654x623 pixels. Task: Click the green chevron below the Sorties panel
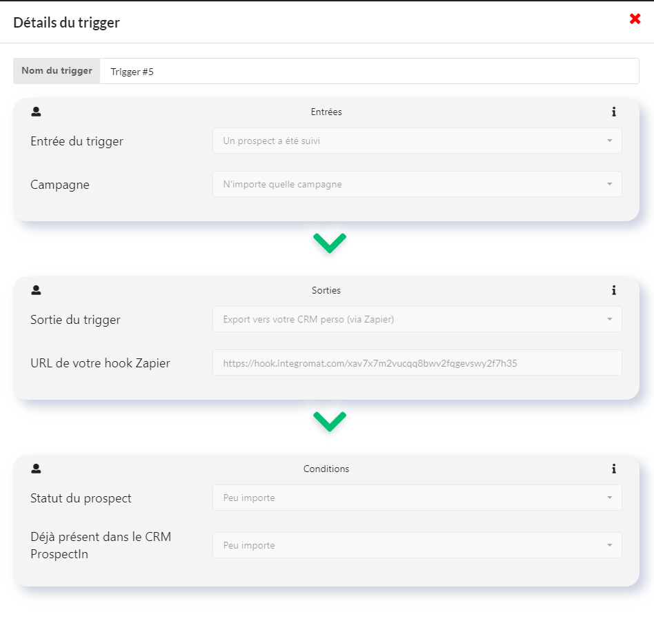point(330,421)
